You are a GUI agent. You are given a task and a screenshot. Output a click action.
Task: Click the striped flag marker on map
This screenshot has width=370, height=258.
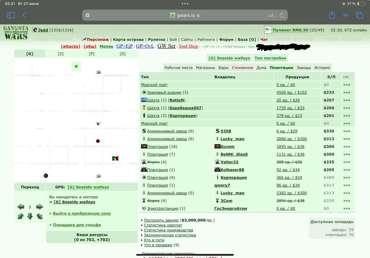[x=115, y=158]
